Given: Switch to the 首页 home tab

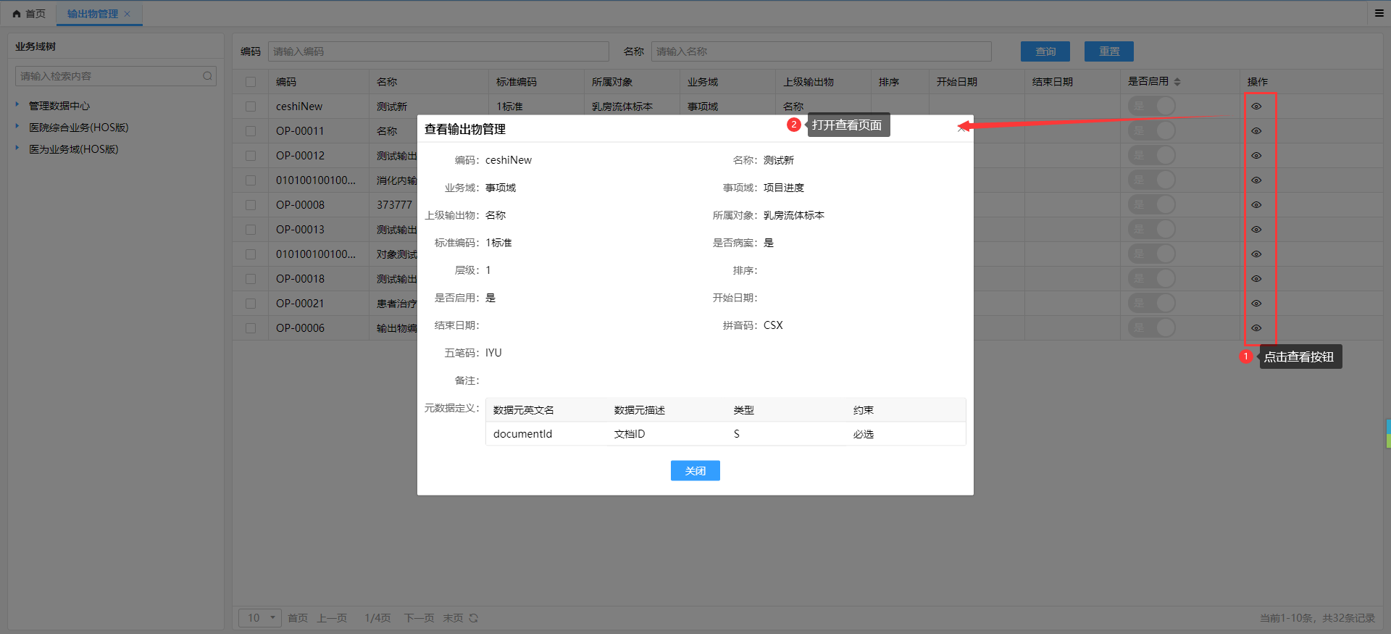Looking at the screenshot, I should tap(29, 14).
